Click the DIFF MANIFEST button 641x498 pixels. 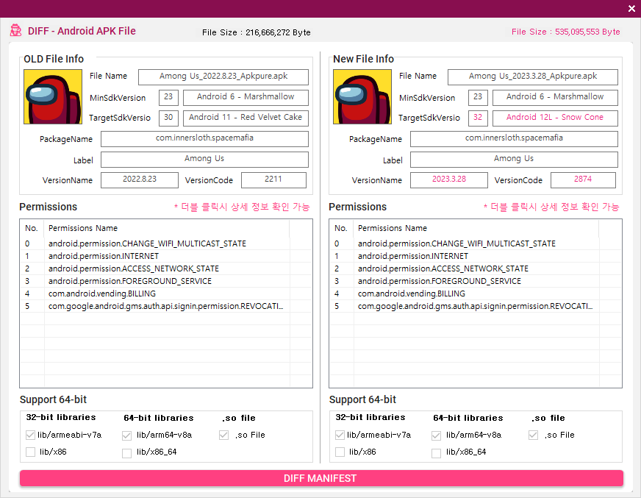pos(321,478)
